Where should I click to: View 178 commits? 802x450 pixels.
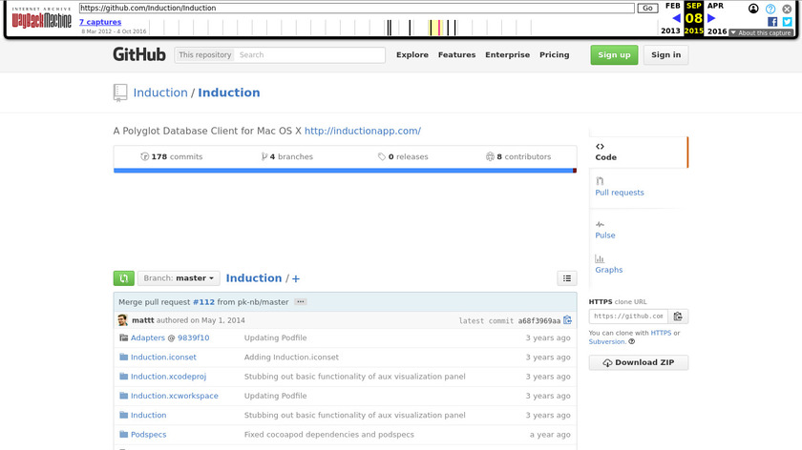(x=171, y=156)
